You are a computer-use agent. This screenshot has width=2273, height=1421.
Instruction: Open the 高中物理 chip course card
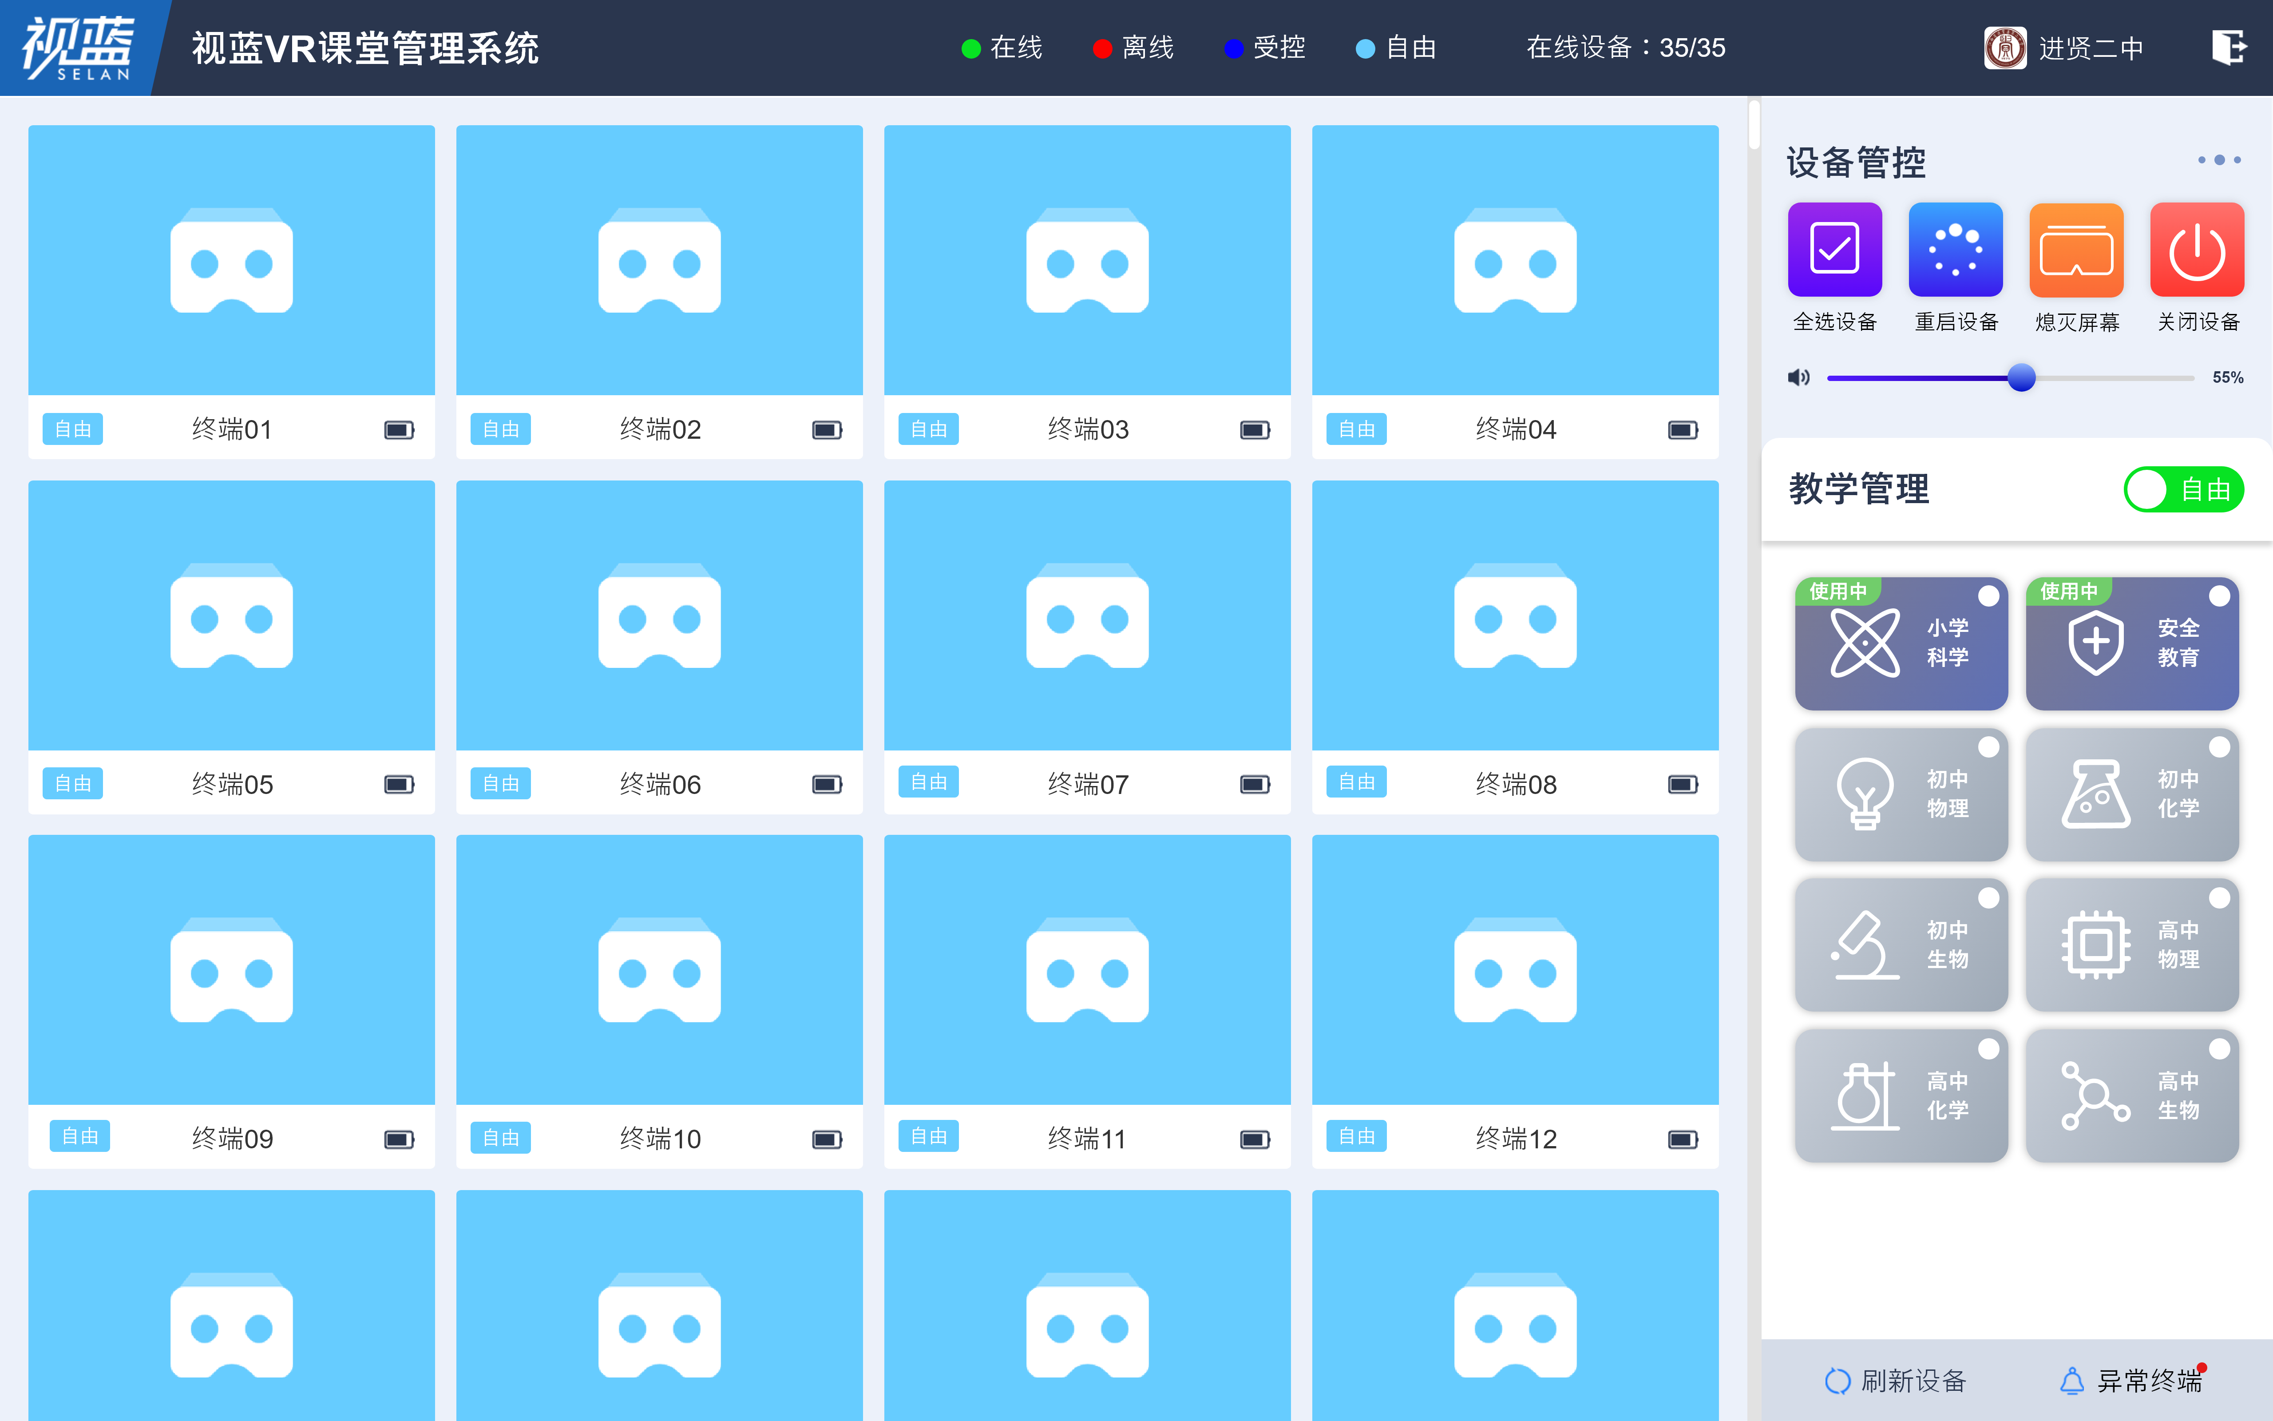[2132, 945]
